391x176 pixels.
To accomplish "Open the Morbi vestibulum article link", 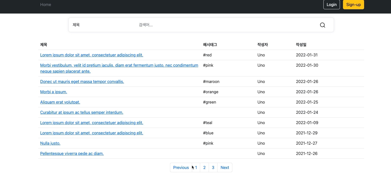I will pyautogui.click(x=119, y=68).
